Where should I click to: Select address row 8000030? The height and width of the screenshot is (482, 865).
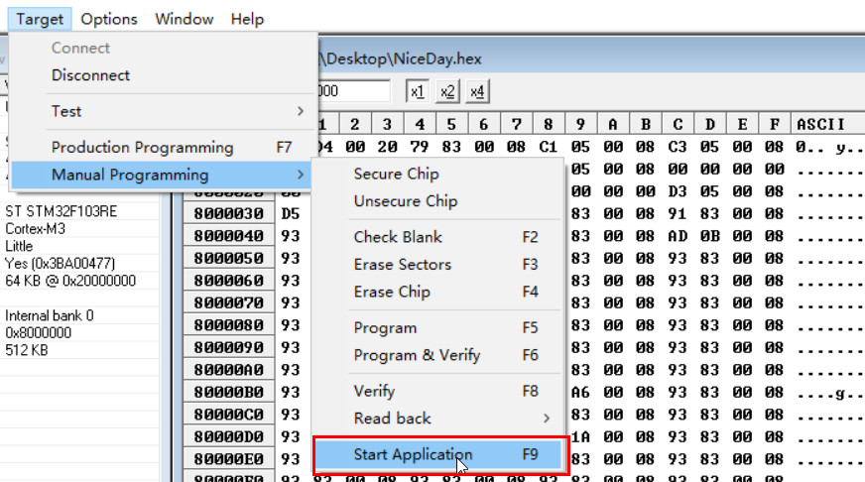click(x=228, y=213)
